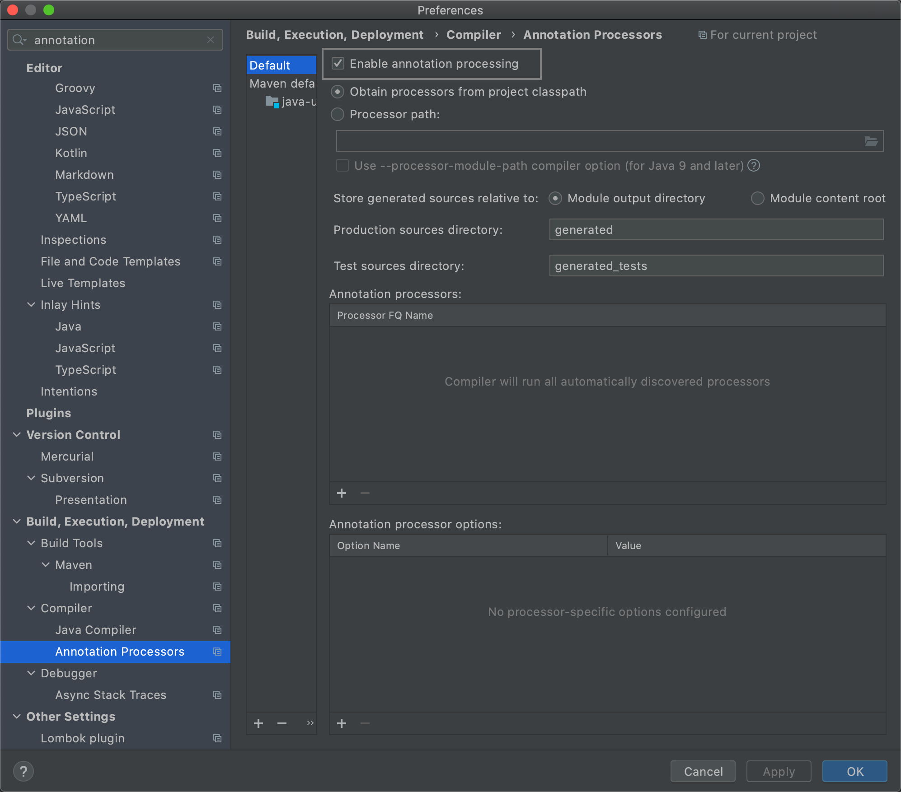Image resolution: width=901 pixels, height=792 pixels.
Task: Open Java Compiler settings page
Action: (x=95, y=630)
